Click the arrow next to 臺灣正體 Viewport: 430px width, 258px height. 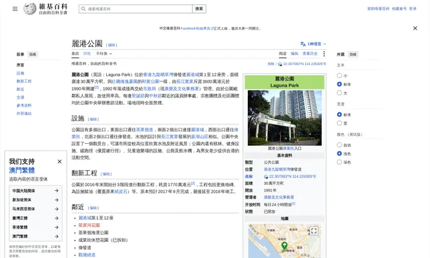[56, 218]
